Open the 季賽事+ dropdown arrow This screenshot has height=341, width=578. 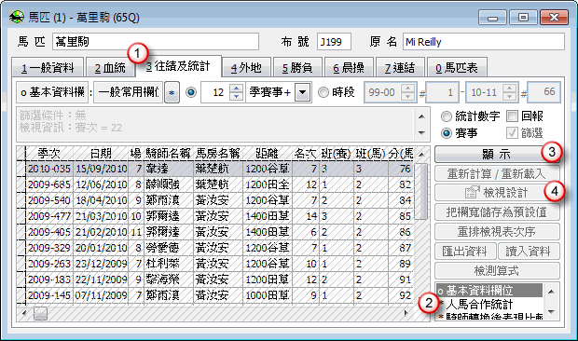coord(302,92)
